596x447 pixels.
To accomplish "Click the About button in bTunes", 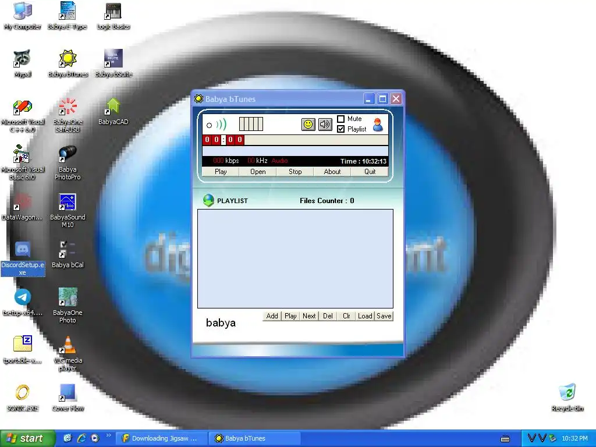I will pyautogui.click(x=332, y=172).
